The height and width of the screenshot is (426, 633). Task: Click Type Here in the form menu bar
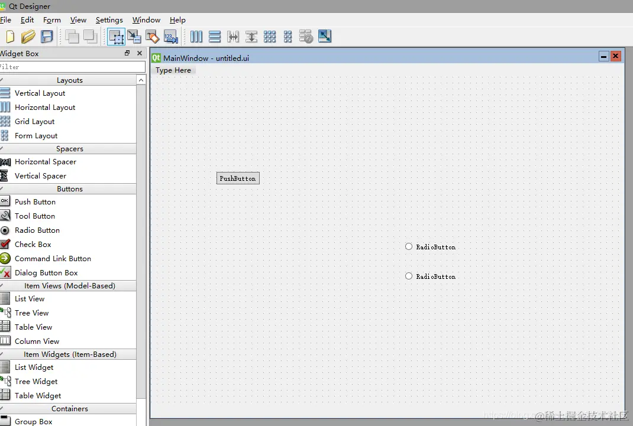[173, 70]
